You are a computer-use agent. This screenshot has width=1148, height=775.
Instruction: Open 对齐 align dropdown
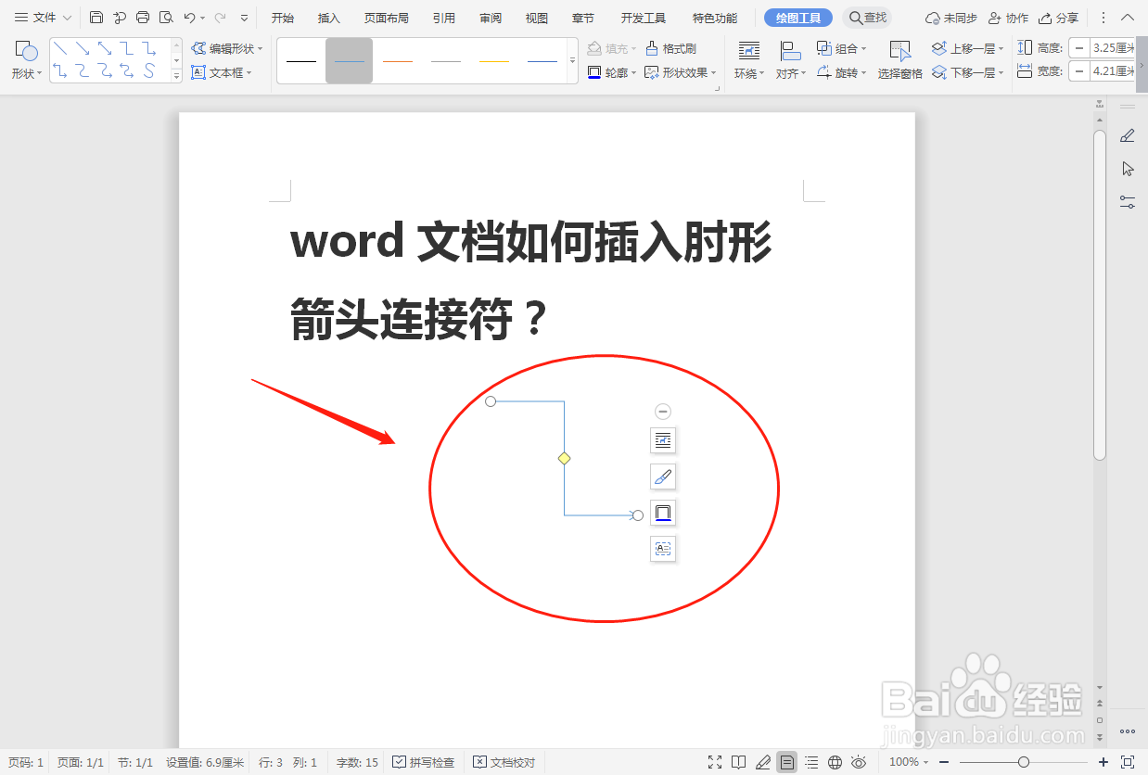click(791, 72)
